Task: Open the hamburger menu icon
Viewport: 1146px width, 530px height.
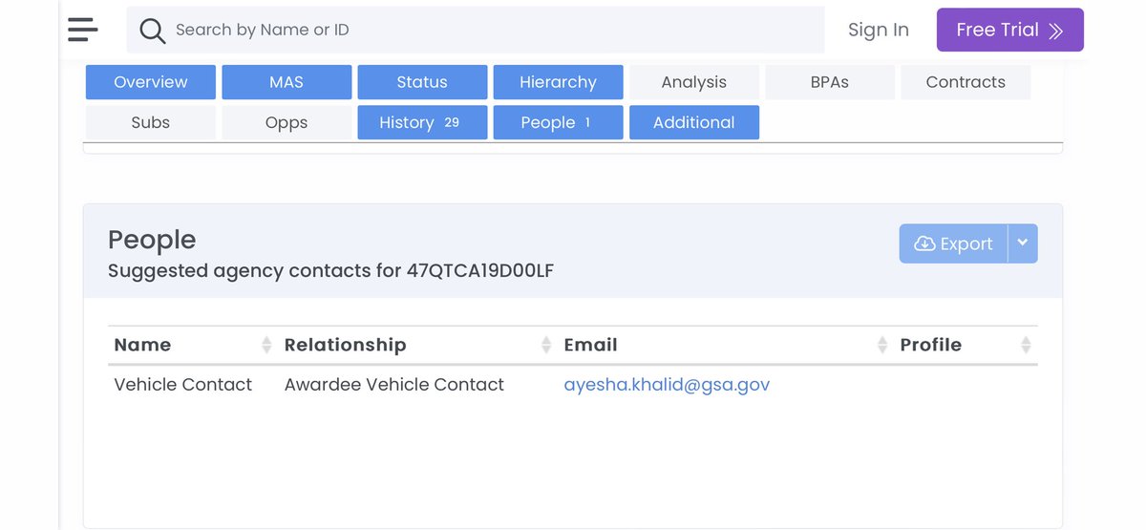Action: coord(83,30)
